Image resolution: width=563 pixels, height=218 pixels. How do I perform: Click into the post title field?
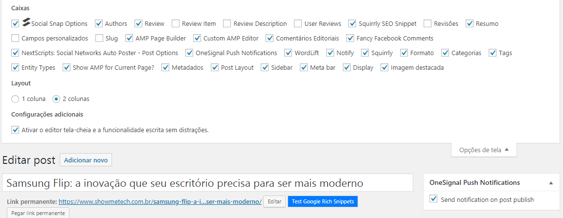[x=207, y=183]
